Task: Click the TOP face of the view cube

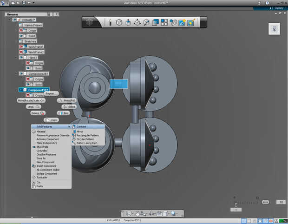Action: click(x=274, y=29)
